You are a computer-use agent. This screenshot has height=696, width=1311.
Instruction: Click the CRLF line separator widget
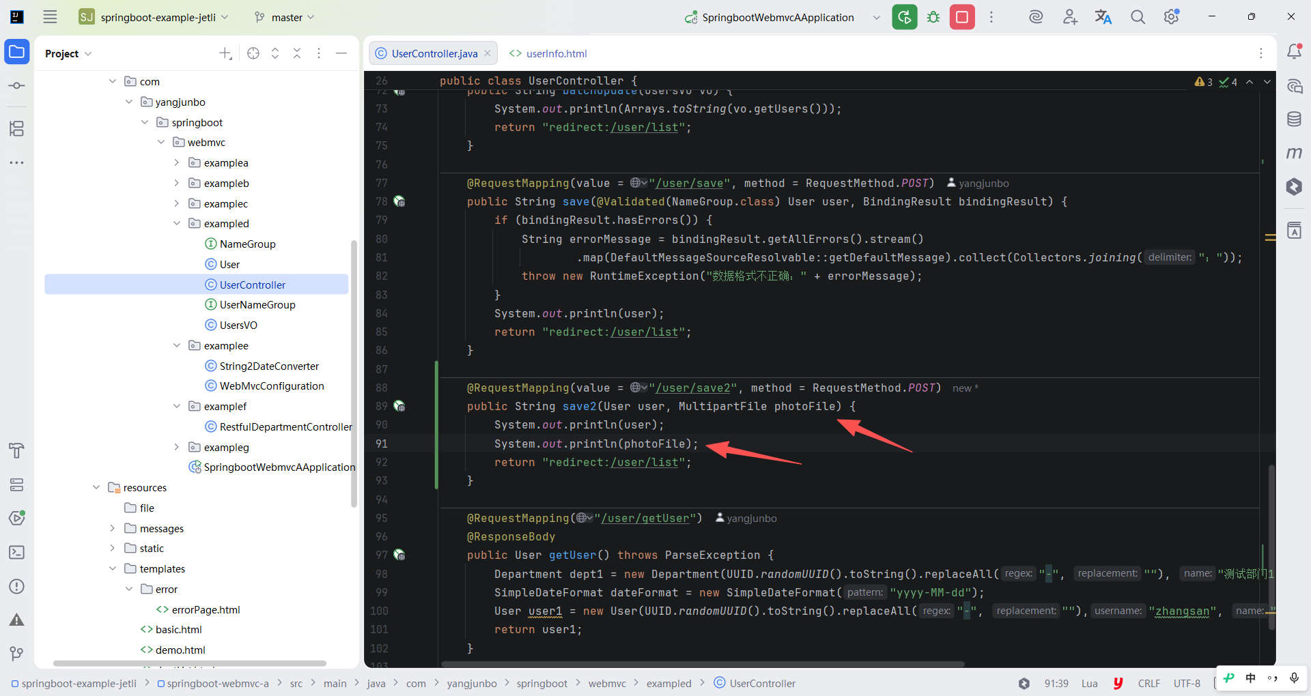click(x=1149, y=683)
